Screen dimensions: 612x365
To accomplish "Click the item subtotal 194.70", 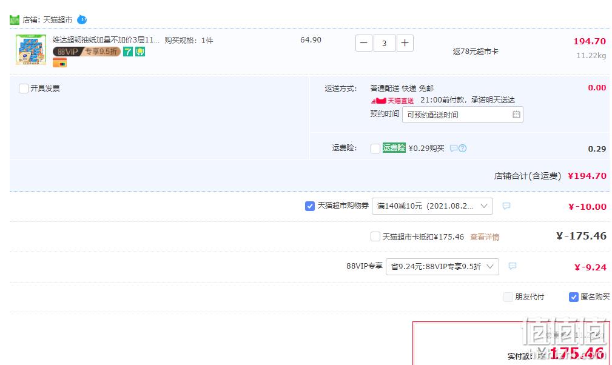I will [x=590, y=41].
